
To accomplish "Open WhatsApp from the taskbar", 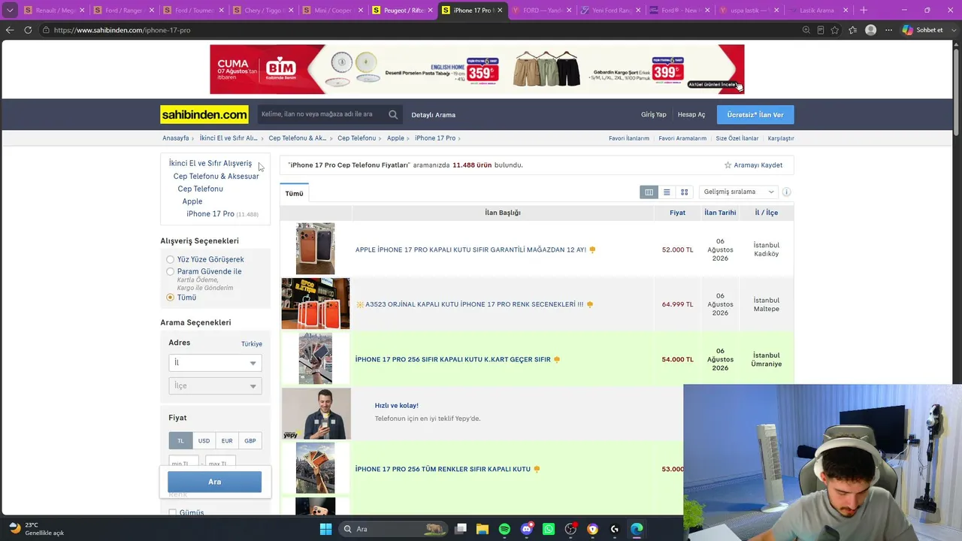I will pyautogui.click(x=549, y=529).
